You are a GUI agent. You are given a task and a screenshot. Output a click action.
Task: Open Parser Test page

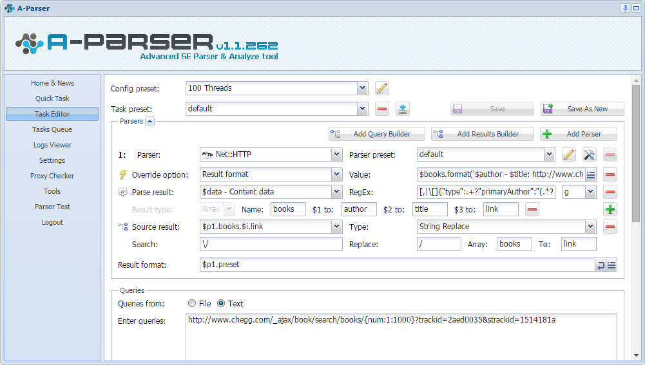coord(52,207)
